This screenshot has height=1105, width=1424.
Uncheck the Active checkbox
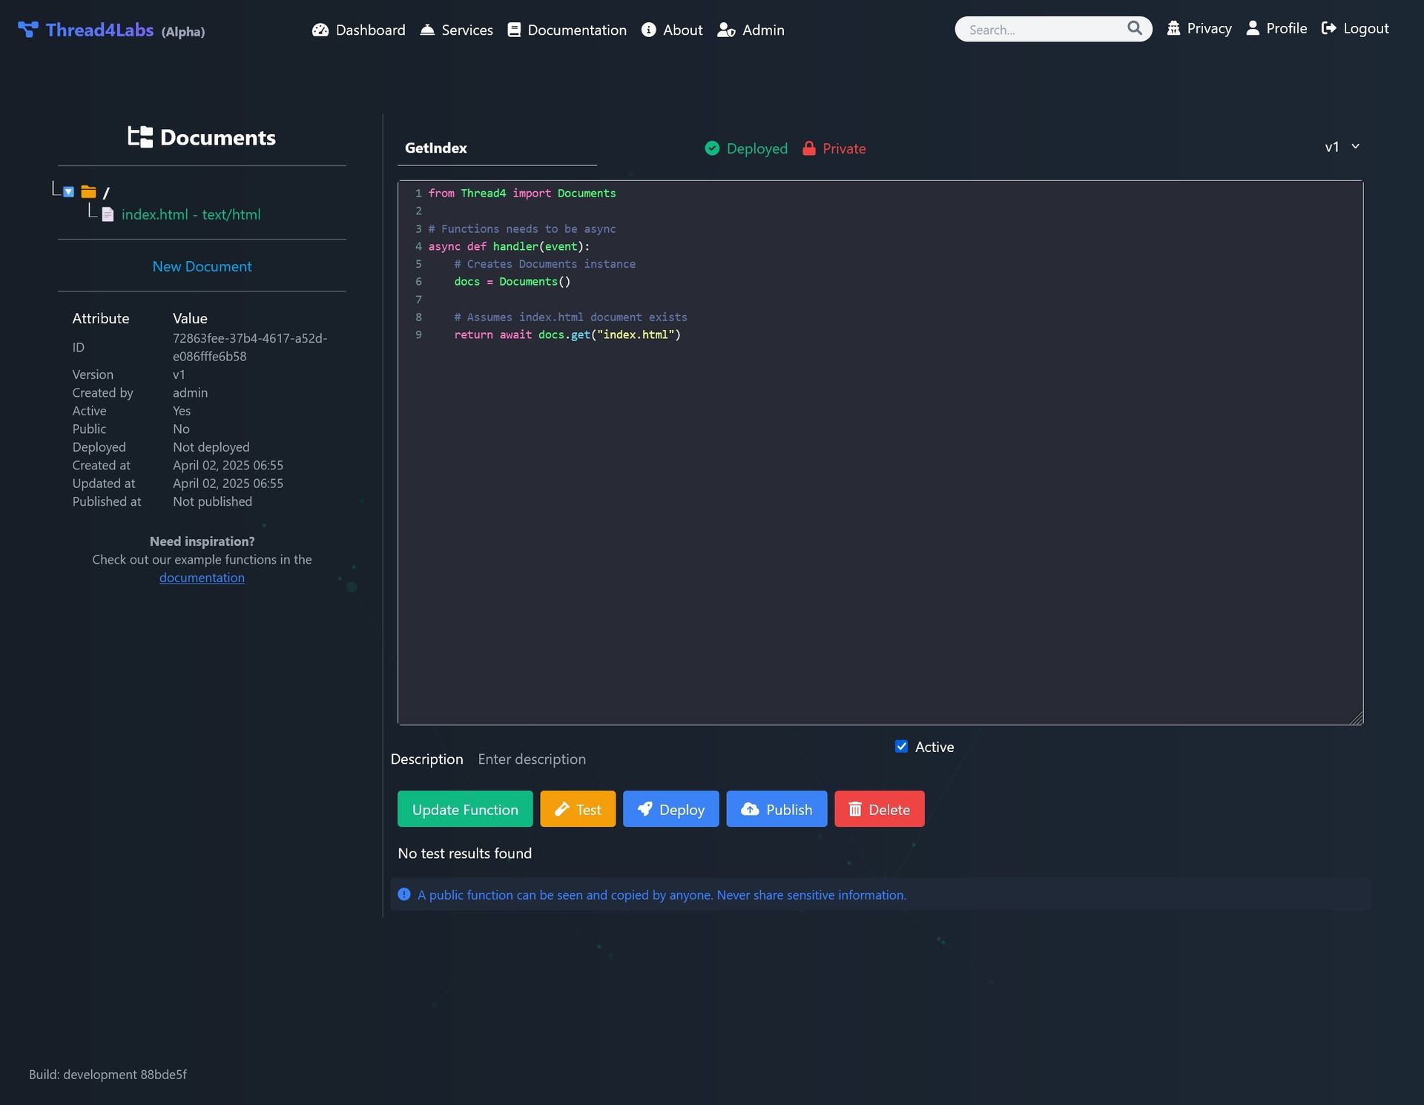point(901,747)
